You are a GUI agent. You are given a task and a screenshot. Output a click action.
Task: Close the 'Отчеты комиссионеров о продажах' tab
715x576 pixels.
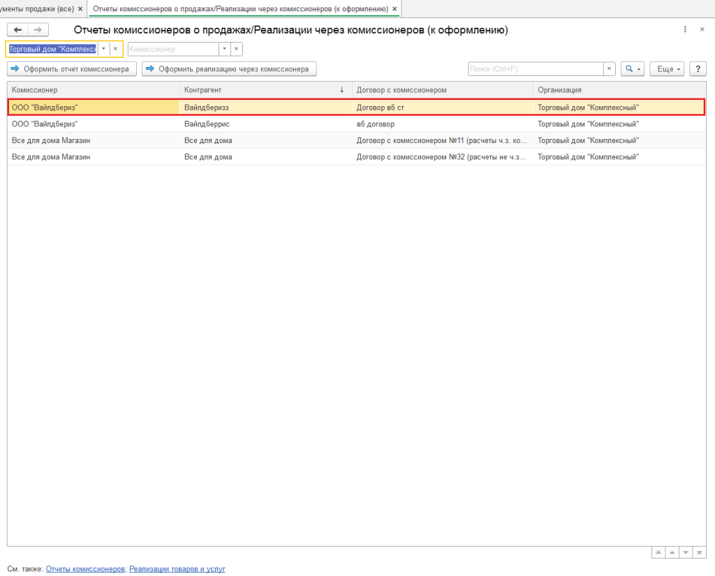coord(395,8)
